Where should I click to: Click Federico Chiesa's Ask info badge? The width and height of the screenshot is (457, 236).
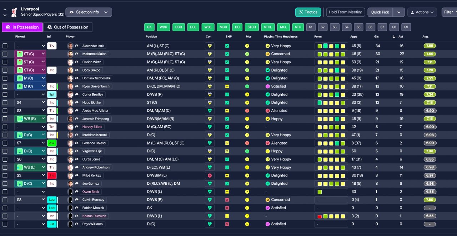pyautogui.click(x=52, y=143)
